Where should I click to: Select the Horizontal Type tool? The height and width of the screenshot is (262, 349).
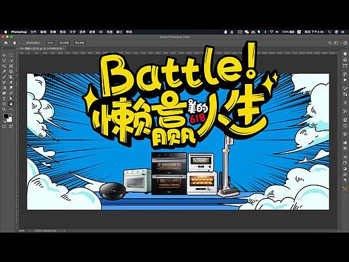click(4, 98)
